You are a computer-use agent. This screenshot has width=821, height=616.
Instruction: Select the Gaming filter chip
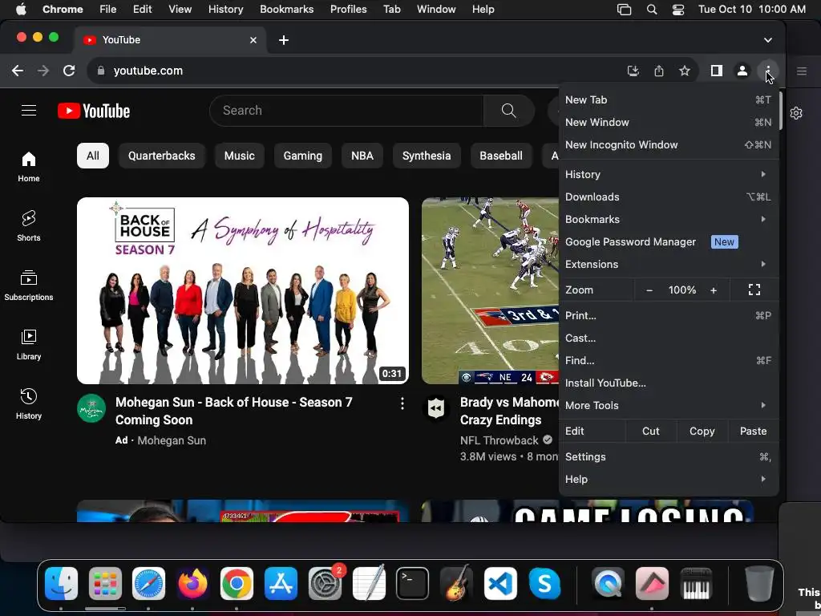(302, 156)
